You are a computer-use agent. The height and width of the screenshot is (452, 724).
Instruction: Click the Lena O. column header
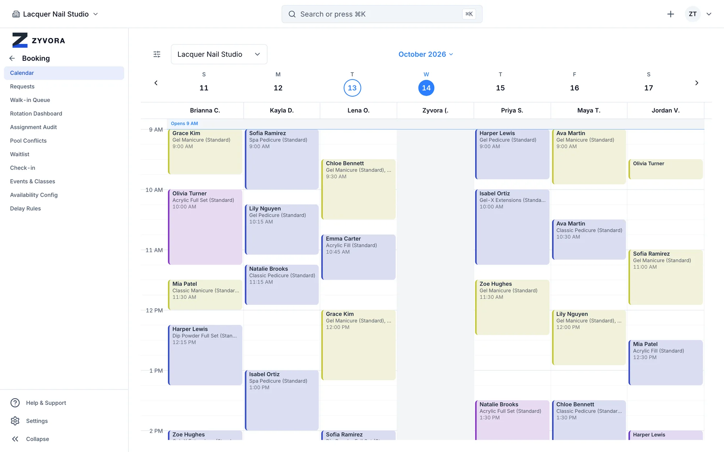coord(358,111)
